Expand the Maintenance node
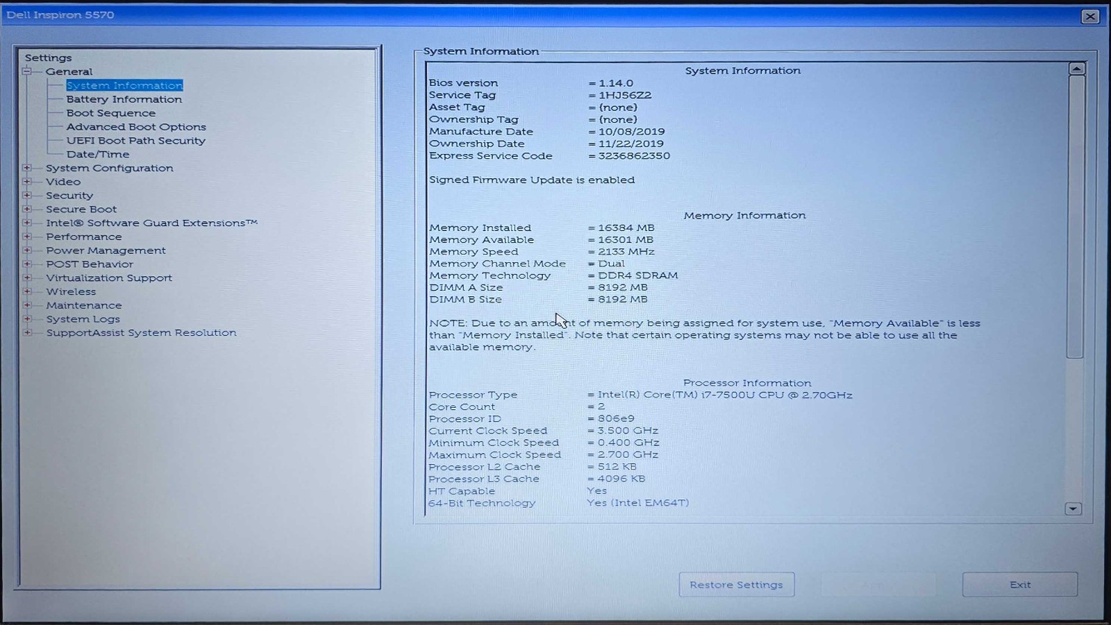The image size is (1111, 625). [x=26, y=305]
